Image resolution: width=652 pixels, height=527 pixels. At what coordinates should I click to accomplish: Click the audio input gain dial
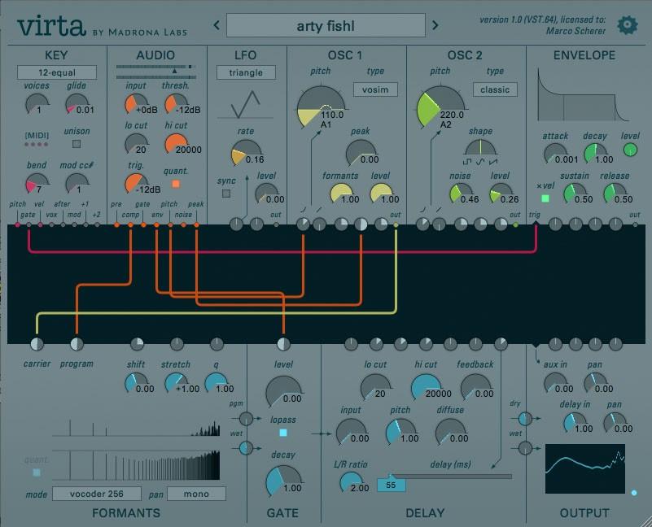137,104
